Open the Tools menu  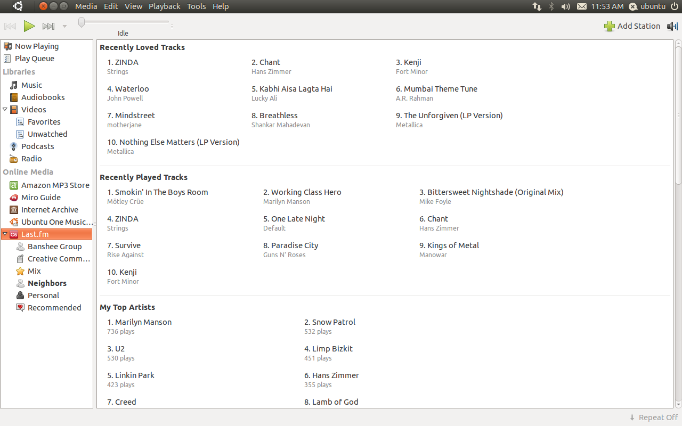(197, 6)
